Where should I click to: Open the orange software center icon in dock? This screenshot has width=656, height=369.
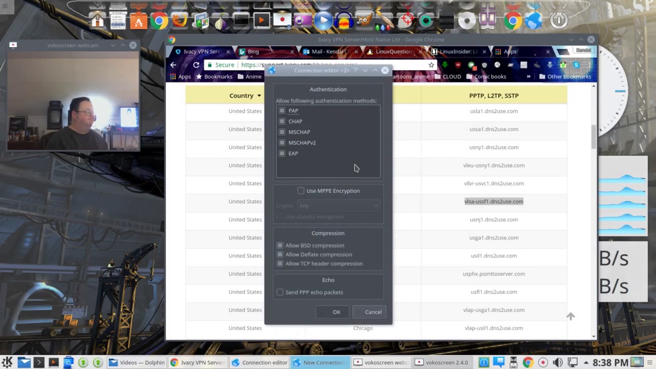[x=138, y=21]
